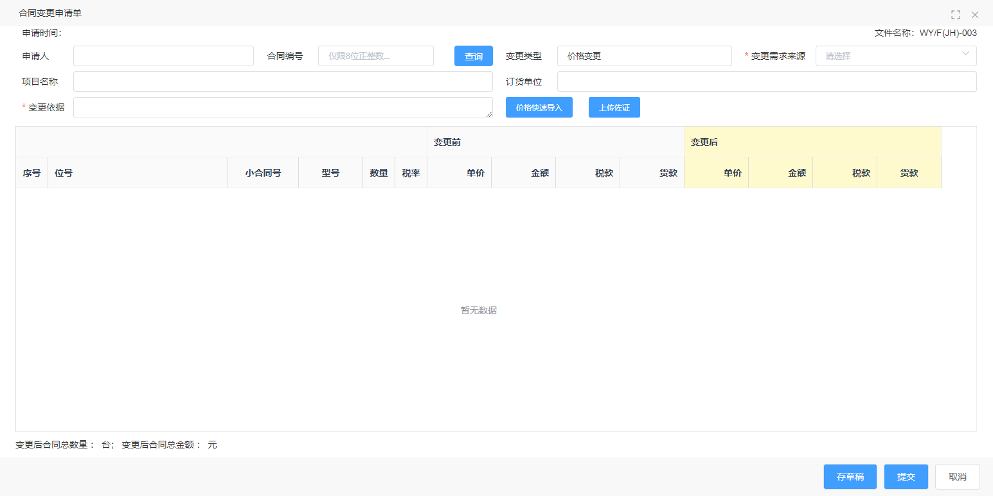
Task: Cancel the form with 取消 button
Action: 957,477
